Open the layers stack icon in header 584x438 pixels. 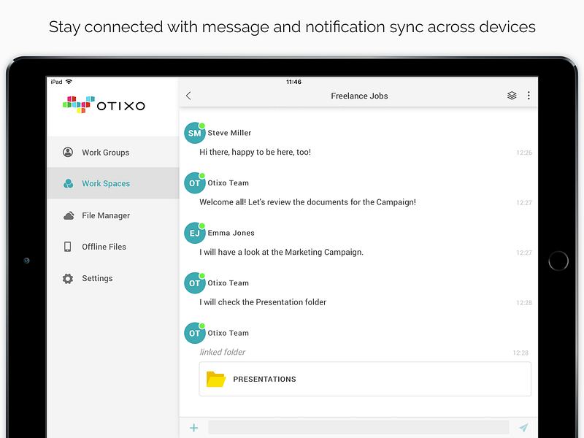point(512,96)
